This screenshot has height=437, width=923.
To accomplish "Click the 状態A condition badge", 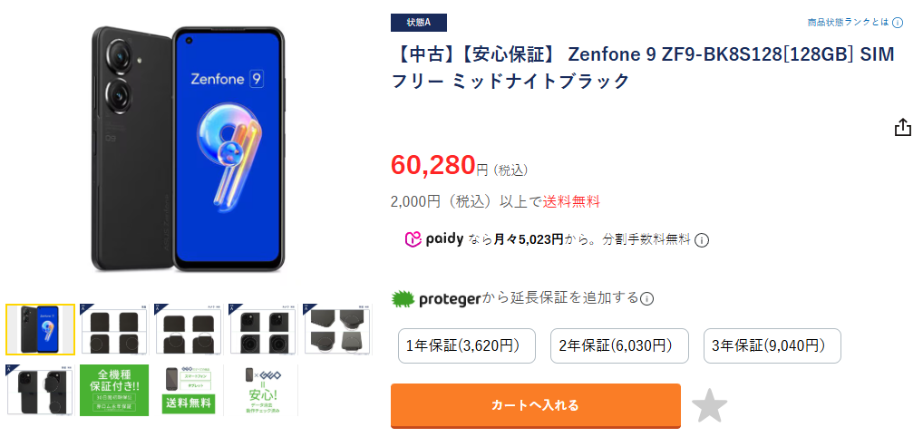I will tap(419, 23).
